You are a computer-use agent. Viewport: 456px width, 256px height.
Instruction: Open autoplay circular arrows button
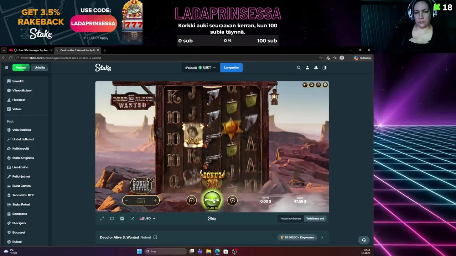click(232, 201)
